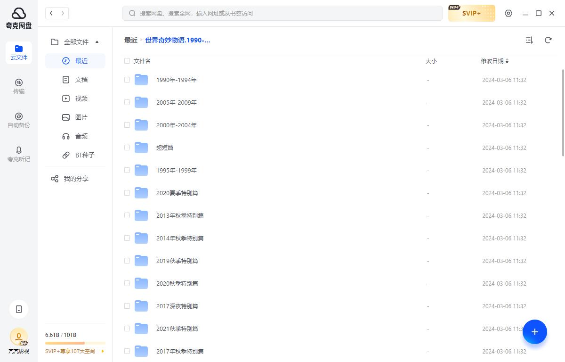Image resolution: width=565 pixels, height=362 pixels.
Task: Open settings hexagon icon in title bar
Action: point(508,13)
